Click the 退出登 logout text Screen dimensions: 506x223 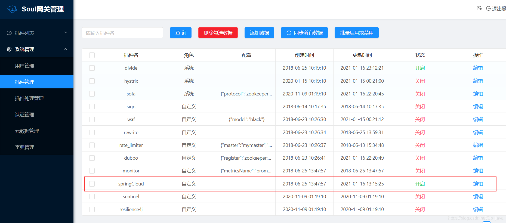pyautogui.click(x=499, y=9)
